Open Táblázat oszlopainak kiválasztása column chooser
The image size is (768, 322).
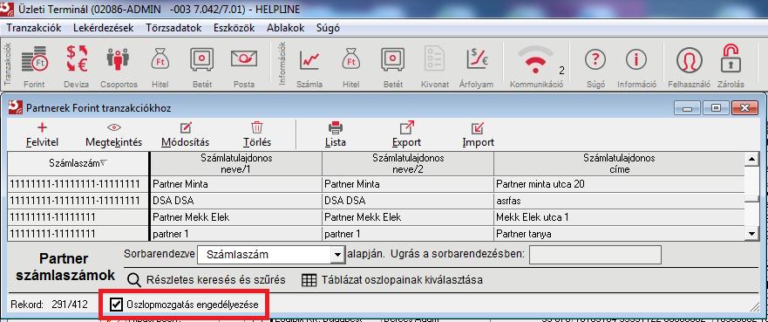click(x=392, y=280)
